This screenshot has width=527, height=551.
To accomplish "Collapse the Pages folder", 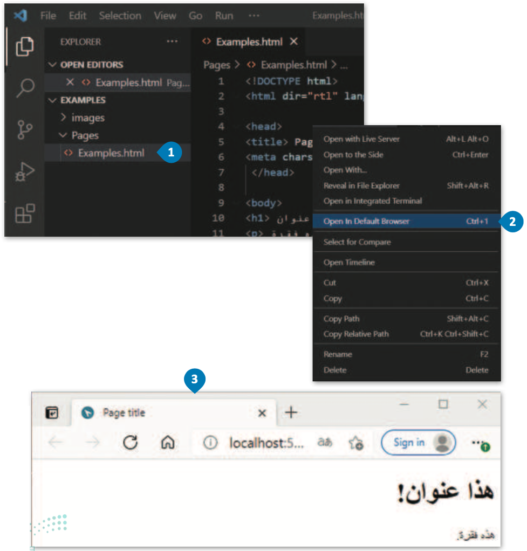I will (63, 135).
